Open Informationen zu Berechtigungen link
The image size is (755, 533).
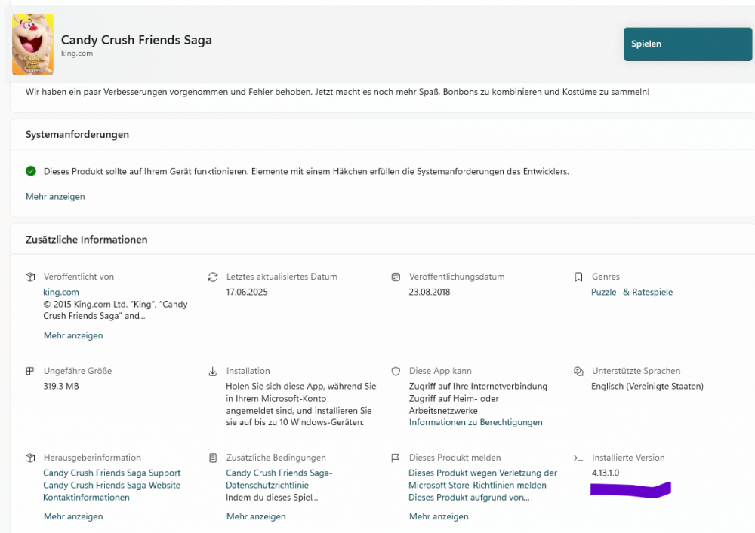(476, 422)
